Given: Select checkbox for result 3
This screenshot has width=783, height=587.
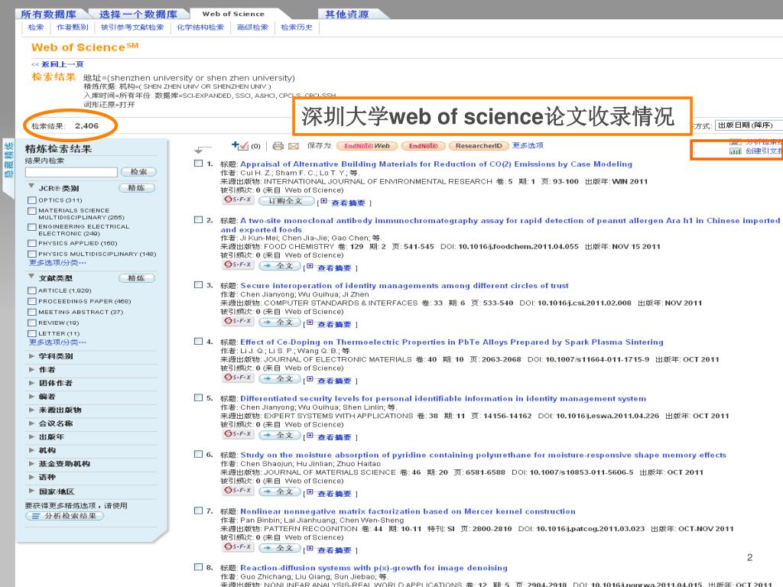Looking at the screenshot, I should pos(198,285).
